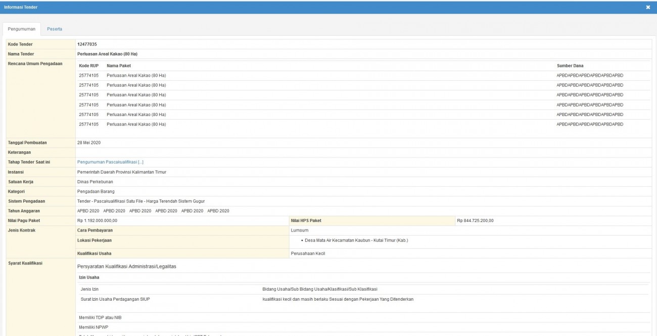Click the Informasi Tender title bar text

tap(21, 7)
